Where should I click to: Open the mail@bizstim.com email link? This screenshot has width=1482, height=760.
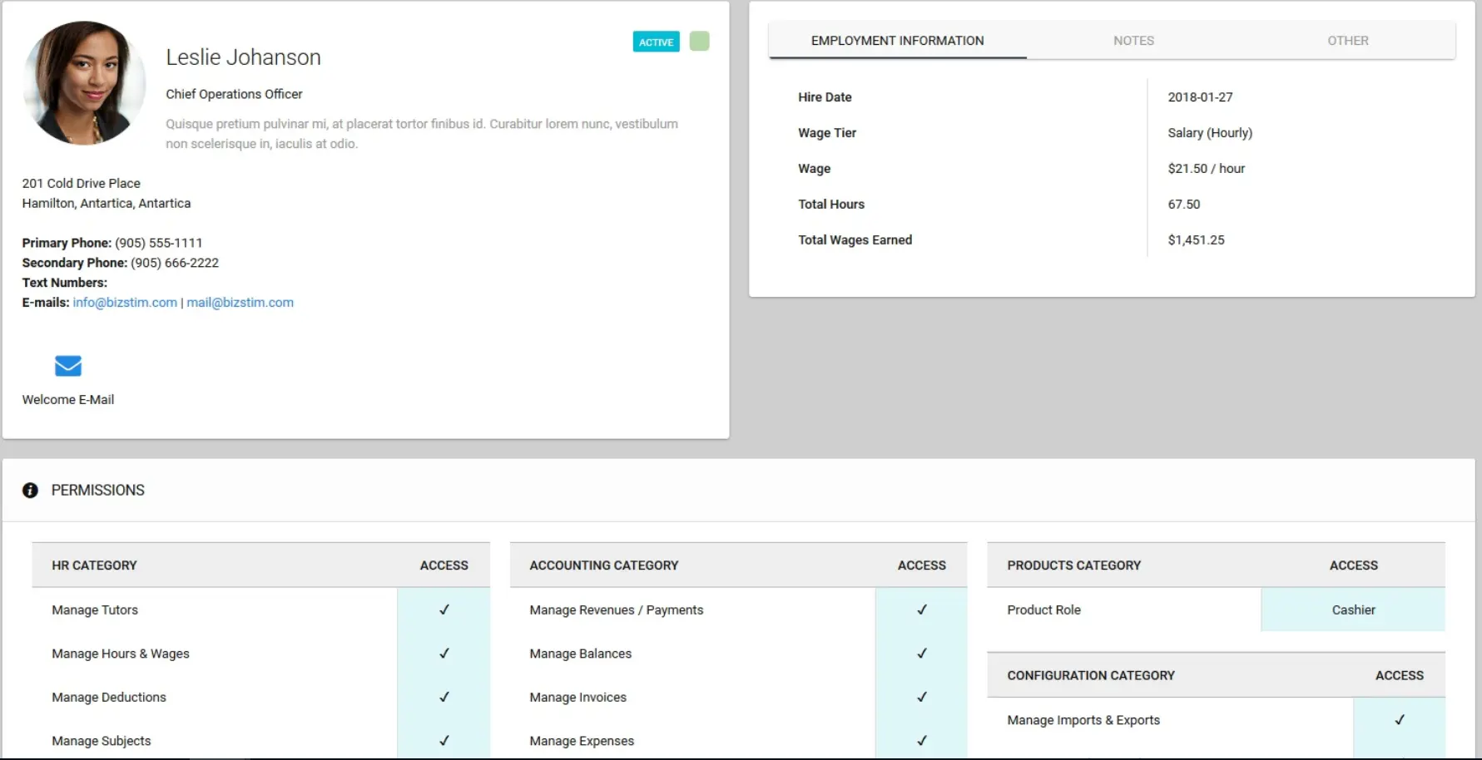240,303
